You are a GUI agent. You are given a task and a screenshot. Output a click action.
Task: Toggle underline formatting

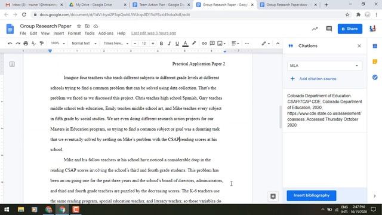coord(177,44)
